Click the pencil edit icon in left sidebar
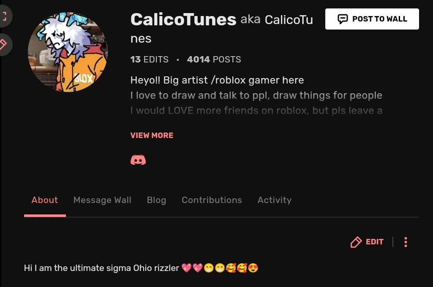This screenshot has height=287, width=433. [3, 44]
